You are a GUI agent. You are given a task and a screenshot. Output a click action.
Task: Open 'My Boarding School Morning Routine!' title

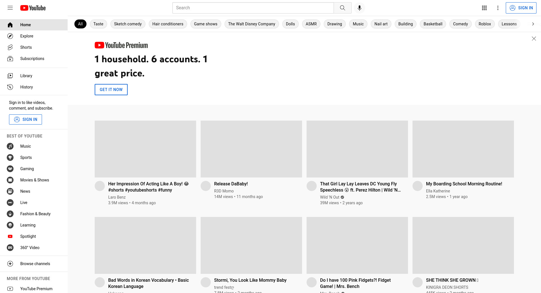point(464,184)
